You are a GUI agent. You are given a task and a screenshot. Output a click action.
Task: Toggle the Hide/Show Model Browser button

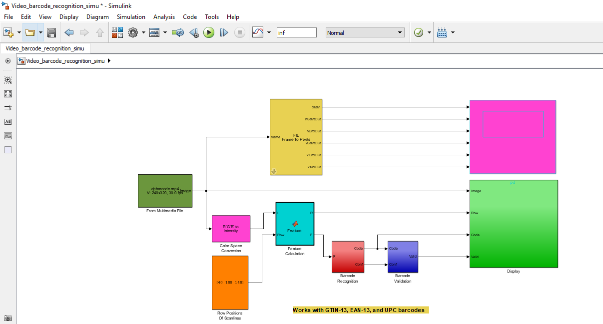pyautogui.click(x=8, y=61)
